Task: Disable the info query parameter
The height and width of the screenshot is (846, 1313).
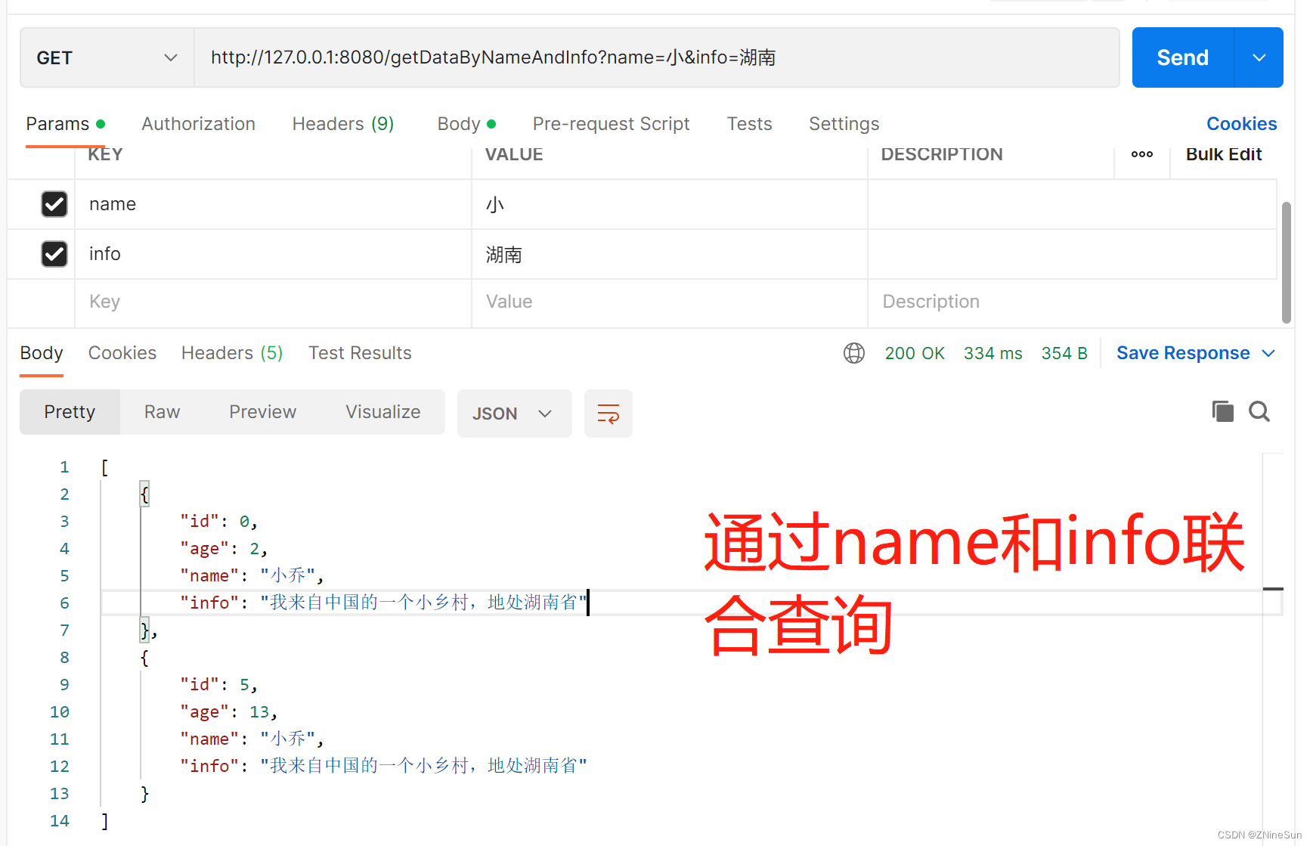Action: [x=54, y=253]
